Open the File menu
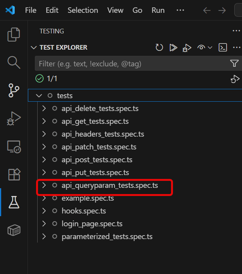Screen dimensions: 242x274 tap(31, 10)
